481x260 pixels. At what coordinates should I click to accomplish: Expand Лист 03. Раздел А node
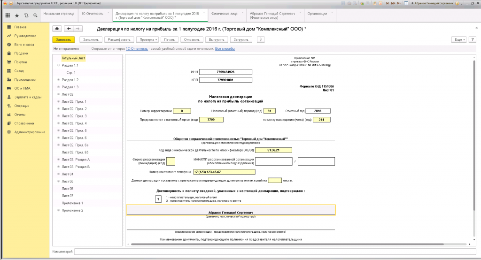58,160
